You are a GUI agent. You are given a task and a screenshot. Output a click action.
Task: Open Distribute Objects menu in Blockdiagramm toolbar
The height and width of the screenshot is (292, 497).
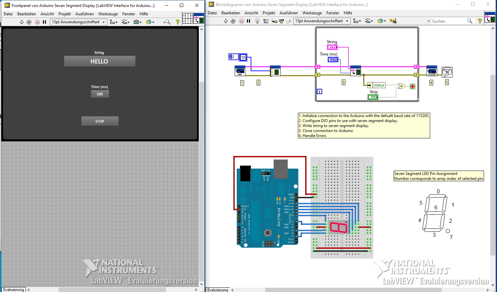pos(369,21)
